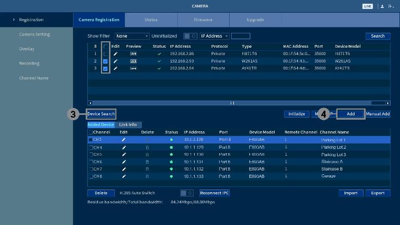The height and width of the screenshot is (225, 400).
Task: Click the Device Search button
Action: point(101,114)
